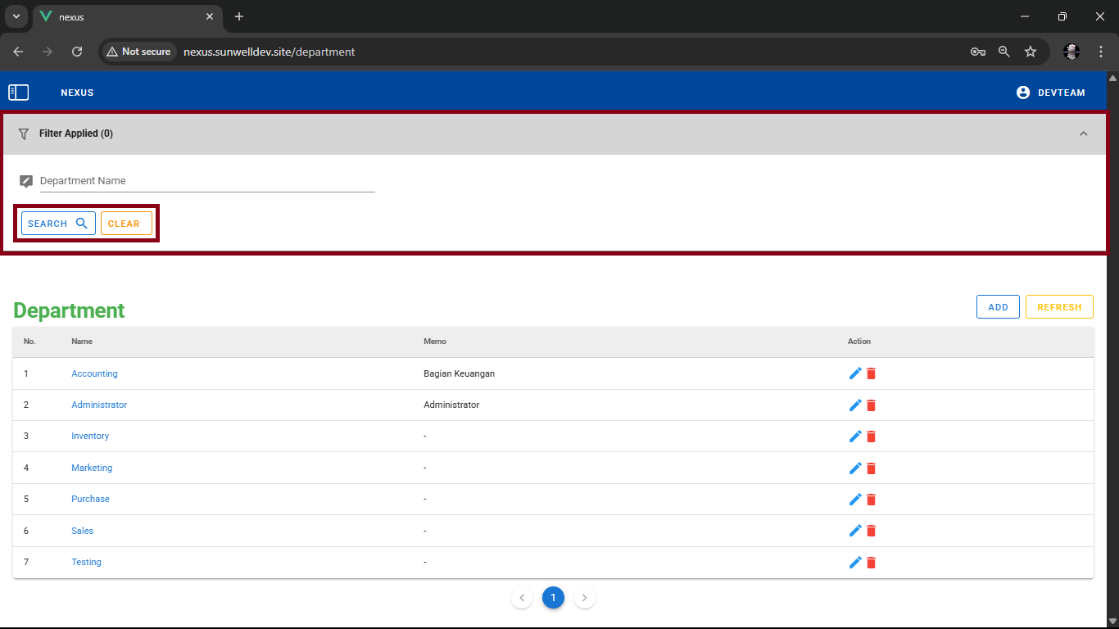This screenshot has height=629, width=1119.
Task: Click edit pencil icon for Testing row
Action: point(855,563)
